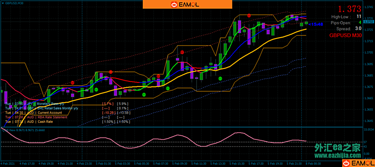Screen dimensions: 375x167
Task: Click the rightmost green buy signal circle
Action: click(x=220, y=79)
